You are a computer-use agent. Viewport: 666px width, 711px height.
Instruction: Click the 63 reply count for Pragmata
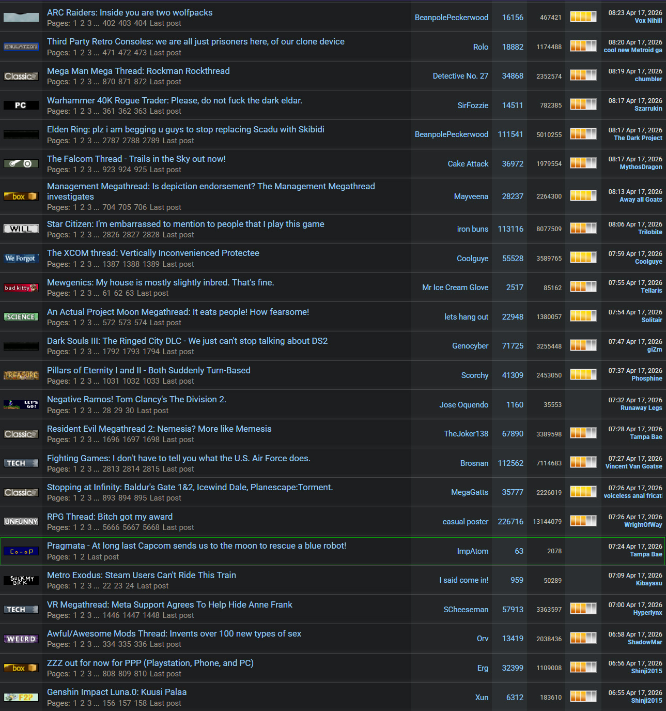point(519,551)
